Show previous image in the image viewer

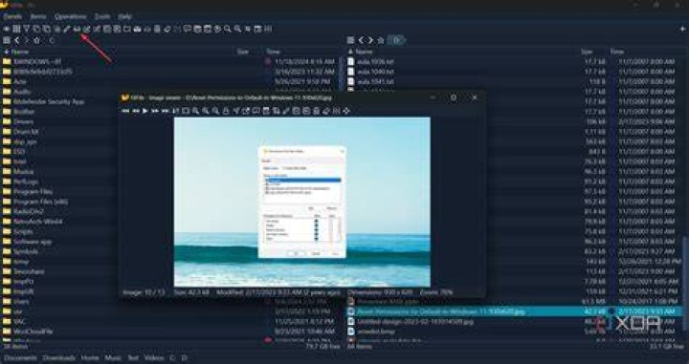pyautogui.click(x=136, y=111)
